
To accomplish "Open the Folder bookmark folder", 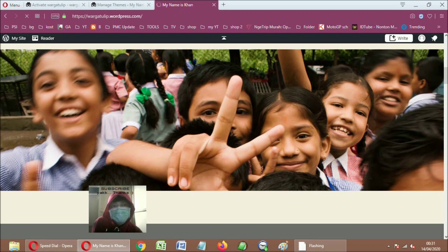I will (305, 27).
